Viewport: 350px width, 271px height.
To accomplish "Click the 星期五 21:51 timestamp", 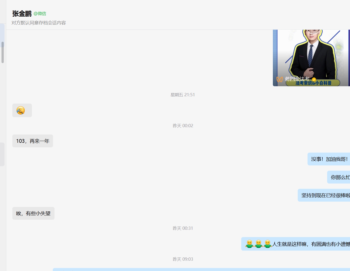I will (183, 95).
